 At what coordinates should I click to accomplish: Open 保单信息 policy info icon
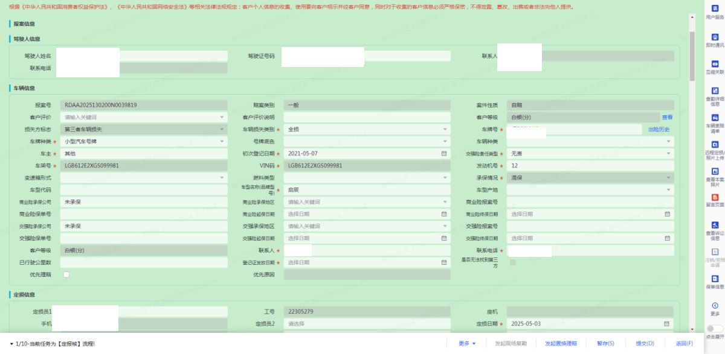point(715,279)
